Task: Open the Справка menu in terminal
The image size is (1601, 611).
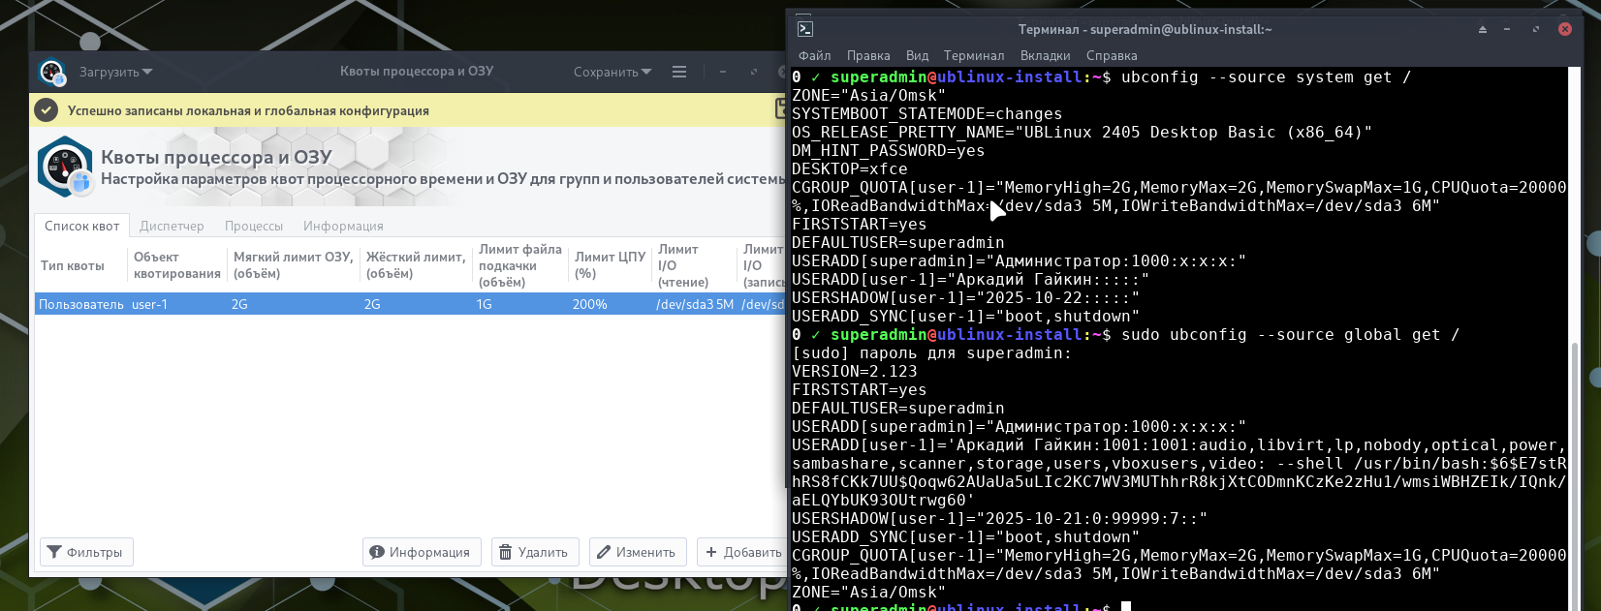Action: tap(1111, 55)
